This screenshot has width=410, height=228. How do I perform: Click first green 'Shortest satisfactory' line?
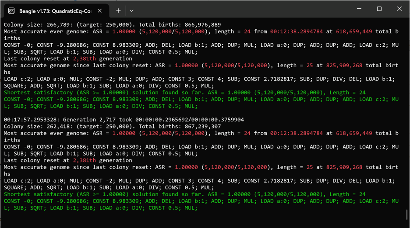184,93
